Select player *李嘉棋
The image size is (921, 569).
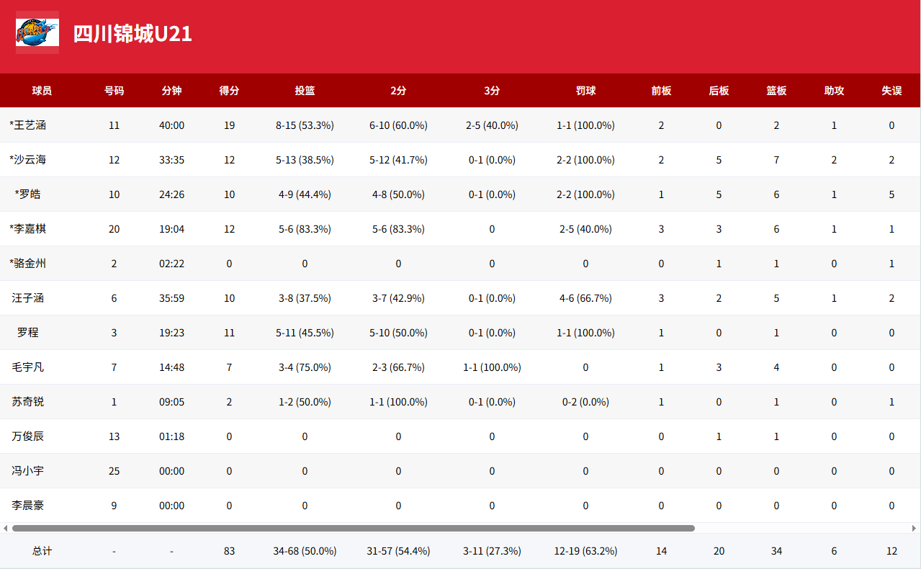click(x=28, y=229)
